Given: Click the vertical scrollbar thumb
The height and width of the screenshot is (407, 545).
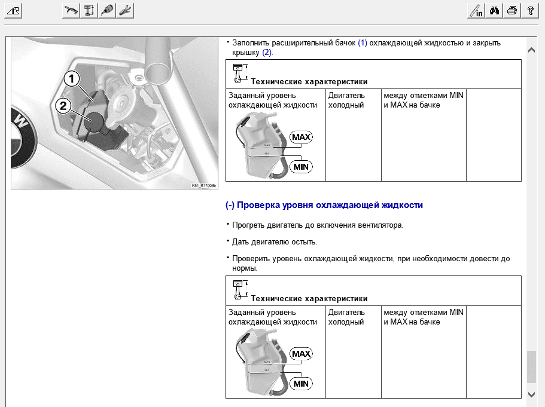Looking at the screenshot, I should point(531,366).
